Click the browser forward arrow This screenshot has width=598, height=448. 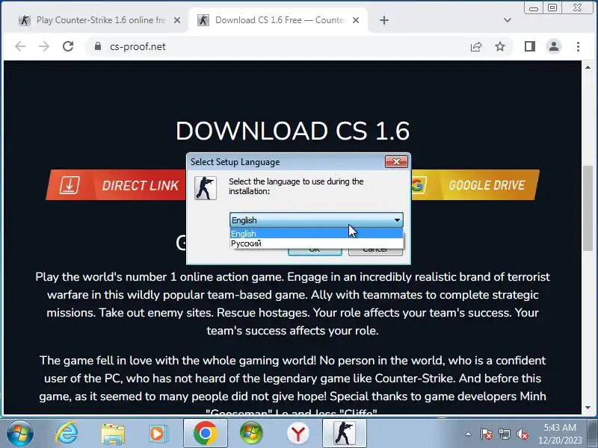[x=44, y=46]
